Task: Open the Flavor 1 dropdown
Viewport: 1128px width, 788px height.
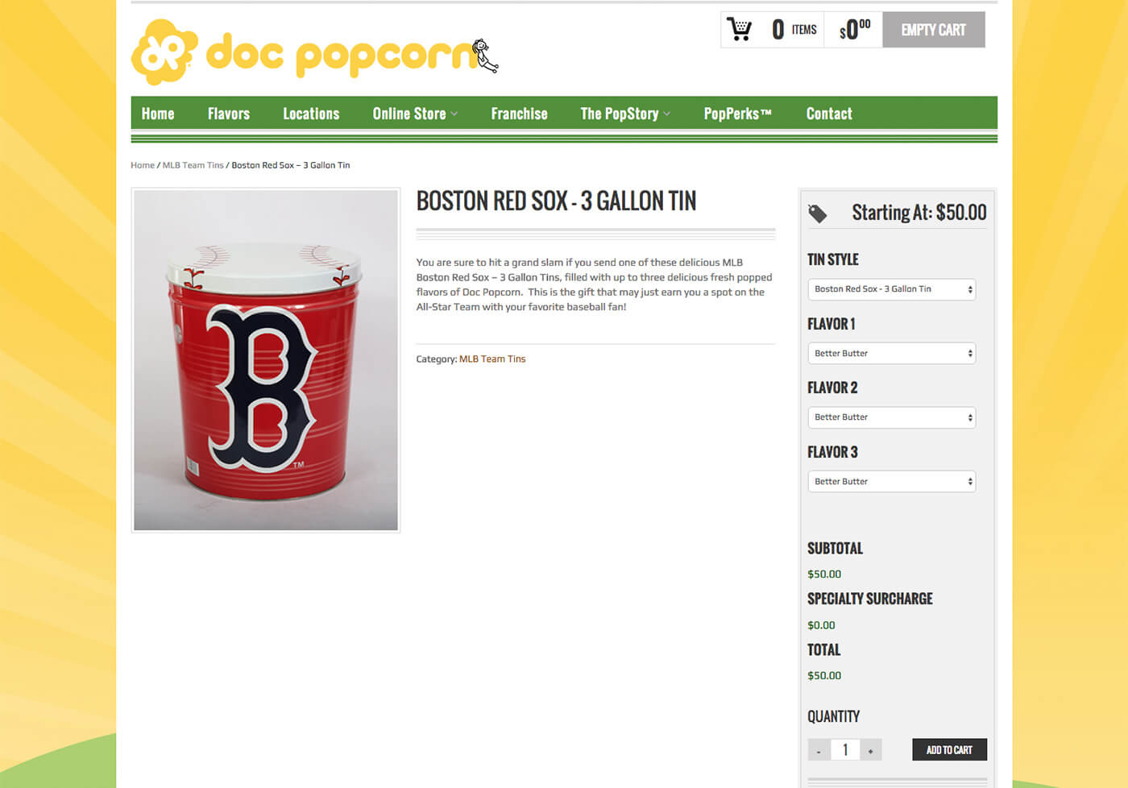Action: (891, 354)
